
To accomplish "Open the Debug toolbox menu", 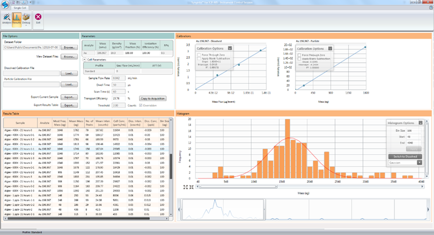I will (26, 19).
